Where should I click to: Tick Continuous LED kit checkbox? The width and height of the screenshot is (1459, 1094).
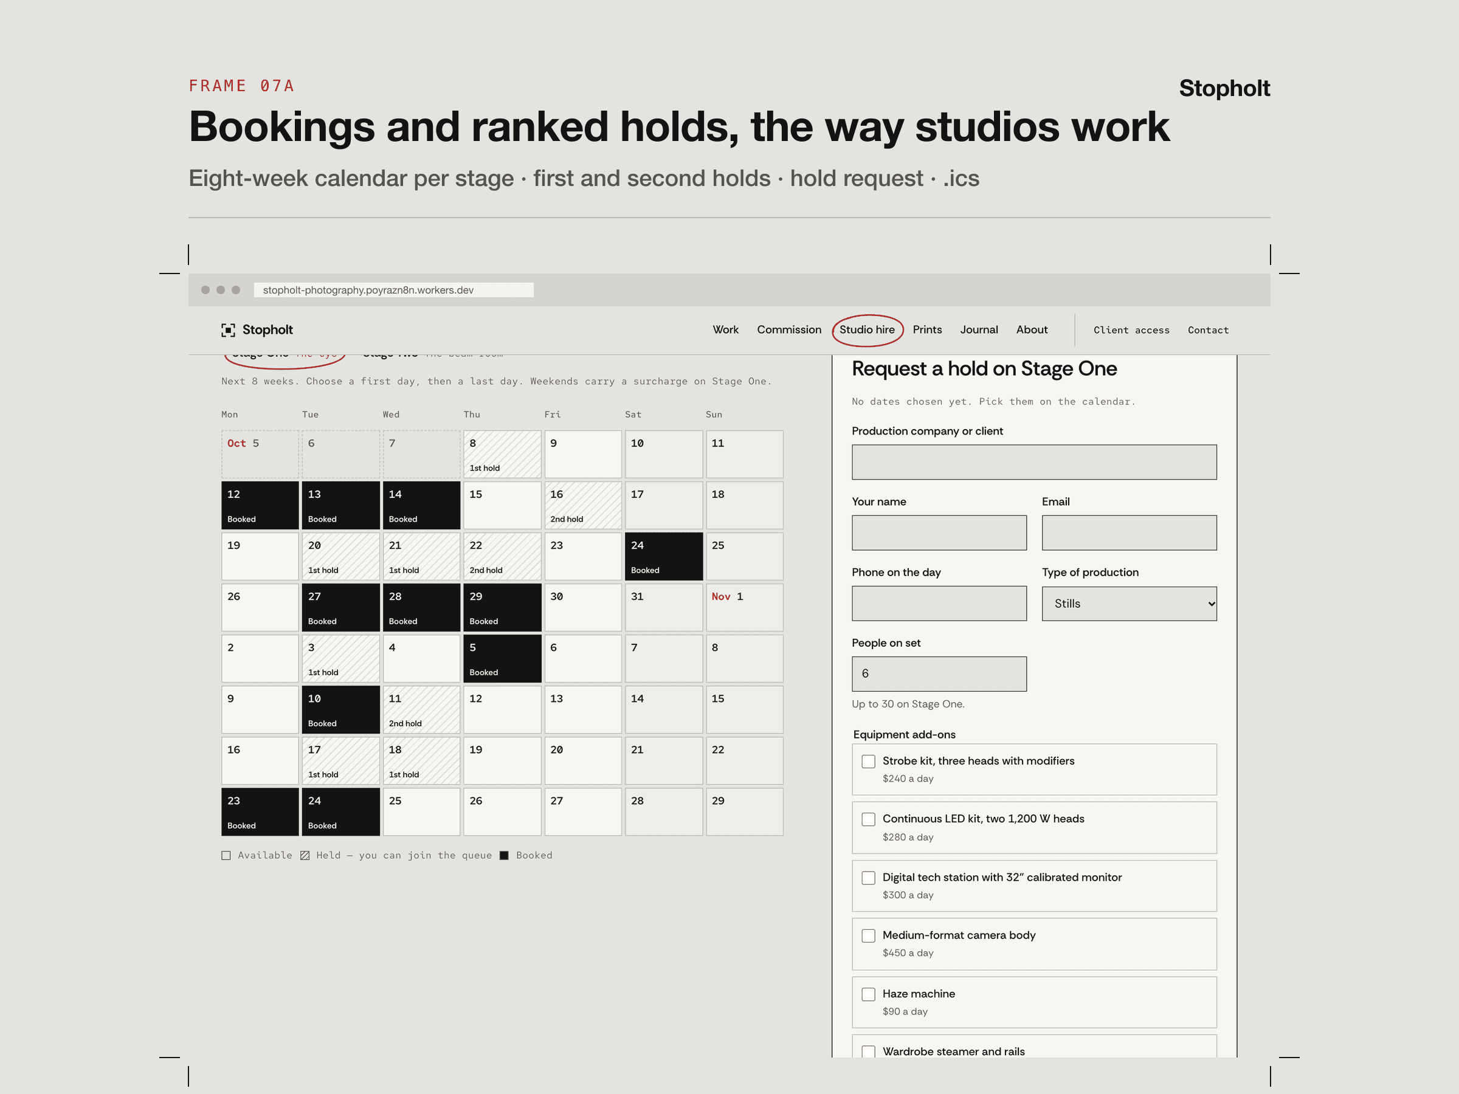pyautogui.click(x=868, y=820)
